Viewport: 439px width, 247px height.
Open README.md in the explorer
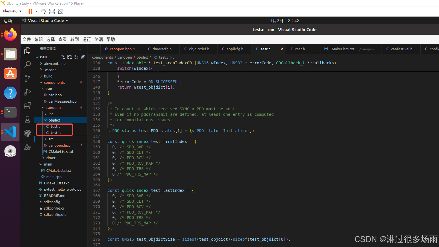tap(61, 196)
